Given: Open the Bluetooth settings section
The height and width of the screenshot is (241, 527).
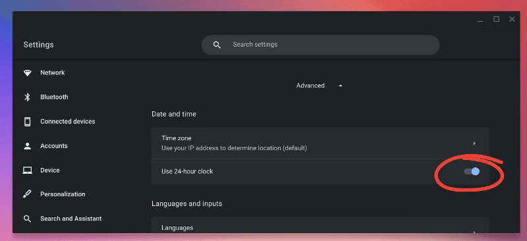Looking at the screenshot, I should pos(54,97).
